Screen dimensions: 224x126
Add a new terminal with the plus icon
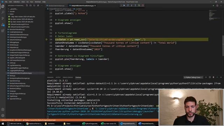[206, 77]
